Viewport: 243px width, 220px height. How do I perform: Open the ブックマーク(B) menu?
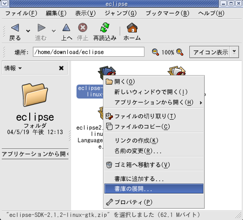pyautogui.click(x=167, y=13)
